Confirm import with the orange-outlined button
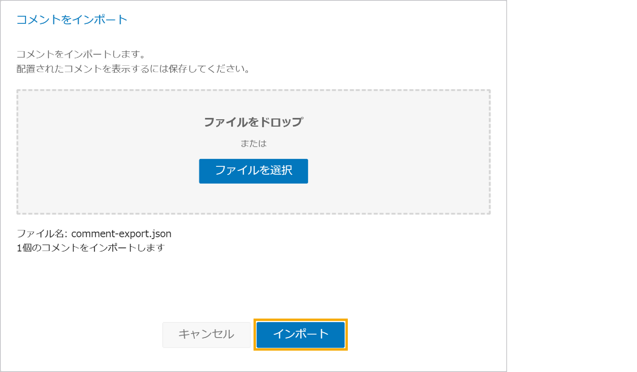637x372 pixels. pos(301,335)
